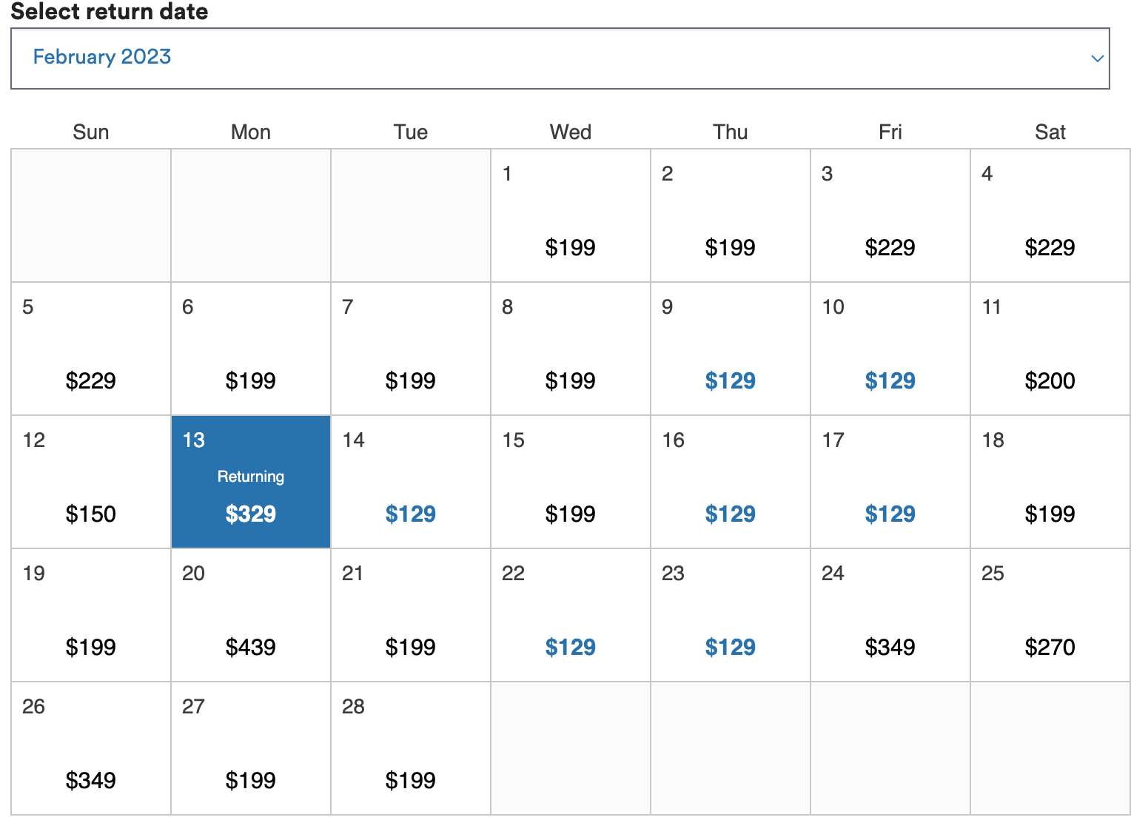This screenshot has height=820, width=1131.
Task: Pick February 20 despite the $439 price
Action: 250,614
